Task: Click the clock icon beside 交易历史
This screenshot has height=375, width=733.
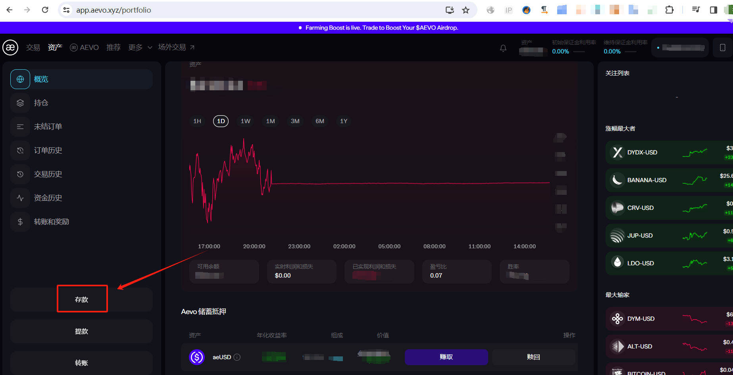Action: (20, 174)
